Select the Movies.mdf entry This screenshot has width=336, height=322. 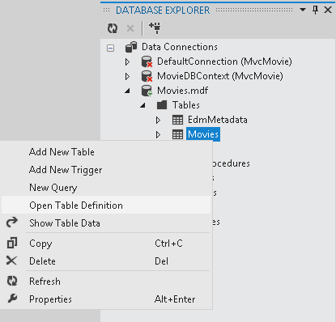pos(182,91)
